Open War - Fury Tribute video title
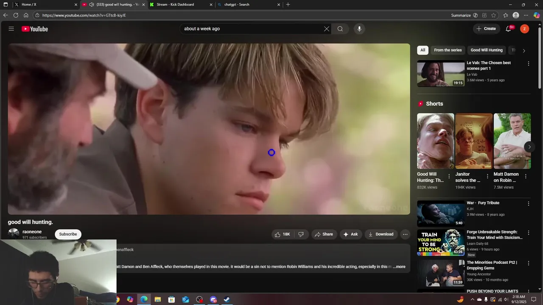This screenshot has height=305, width=543. pyautogui.click(x=483, y=203)
